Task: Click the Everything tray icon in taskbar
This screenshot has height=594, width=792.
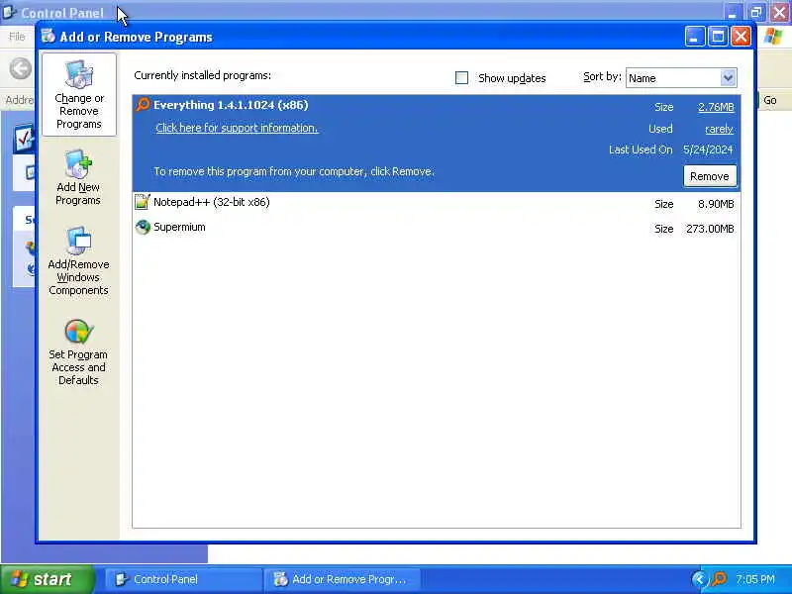Action: pos(719,579)
